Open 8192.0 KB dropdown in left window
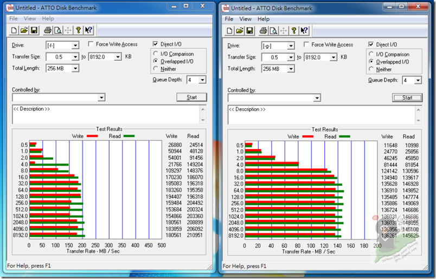 pos(118,57)
